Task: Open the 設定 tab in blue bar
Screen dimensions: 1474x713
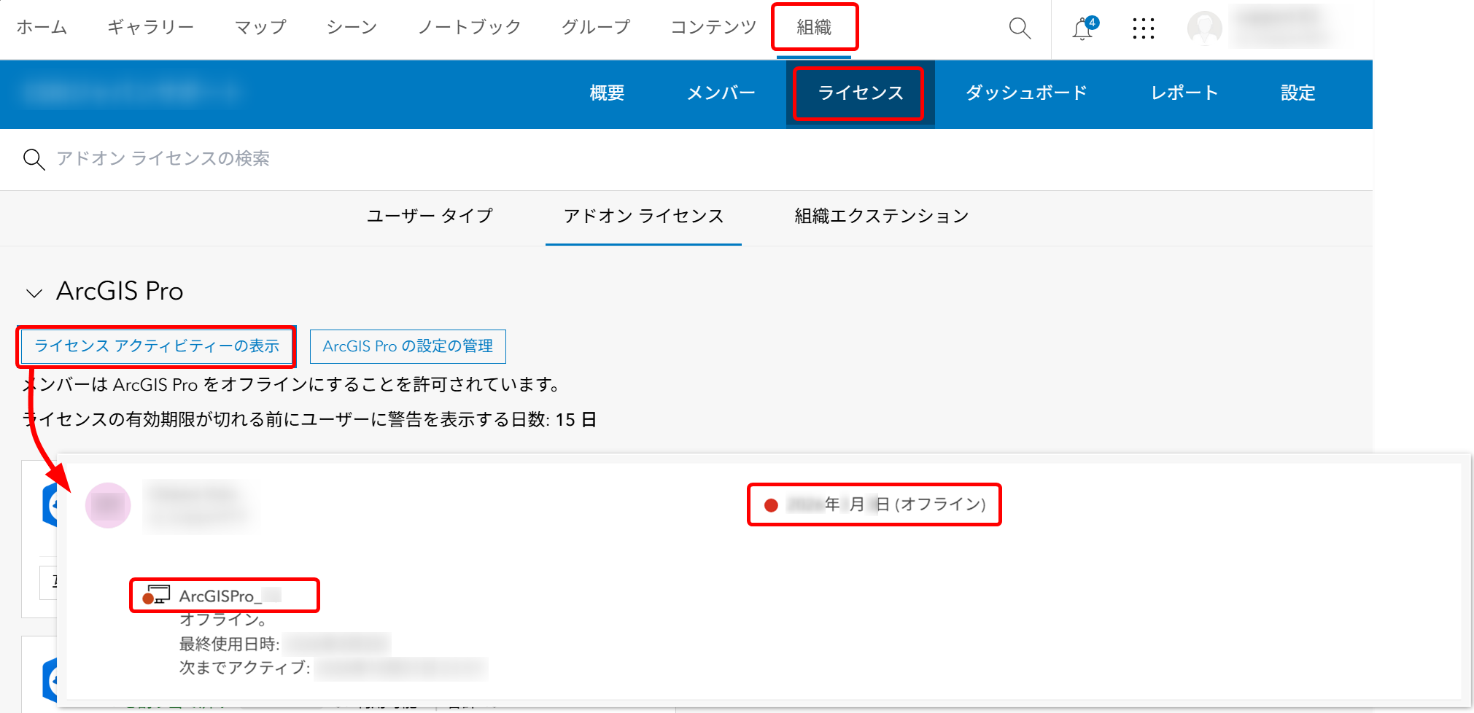Action: [x=1297, y=93]
